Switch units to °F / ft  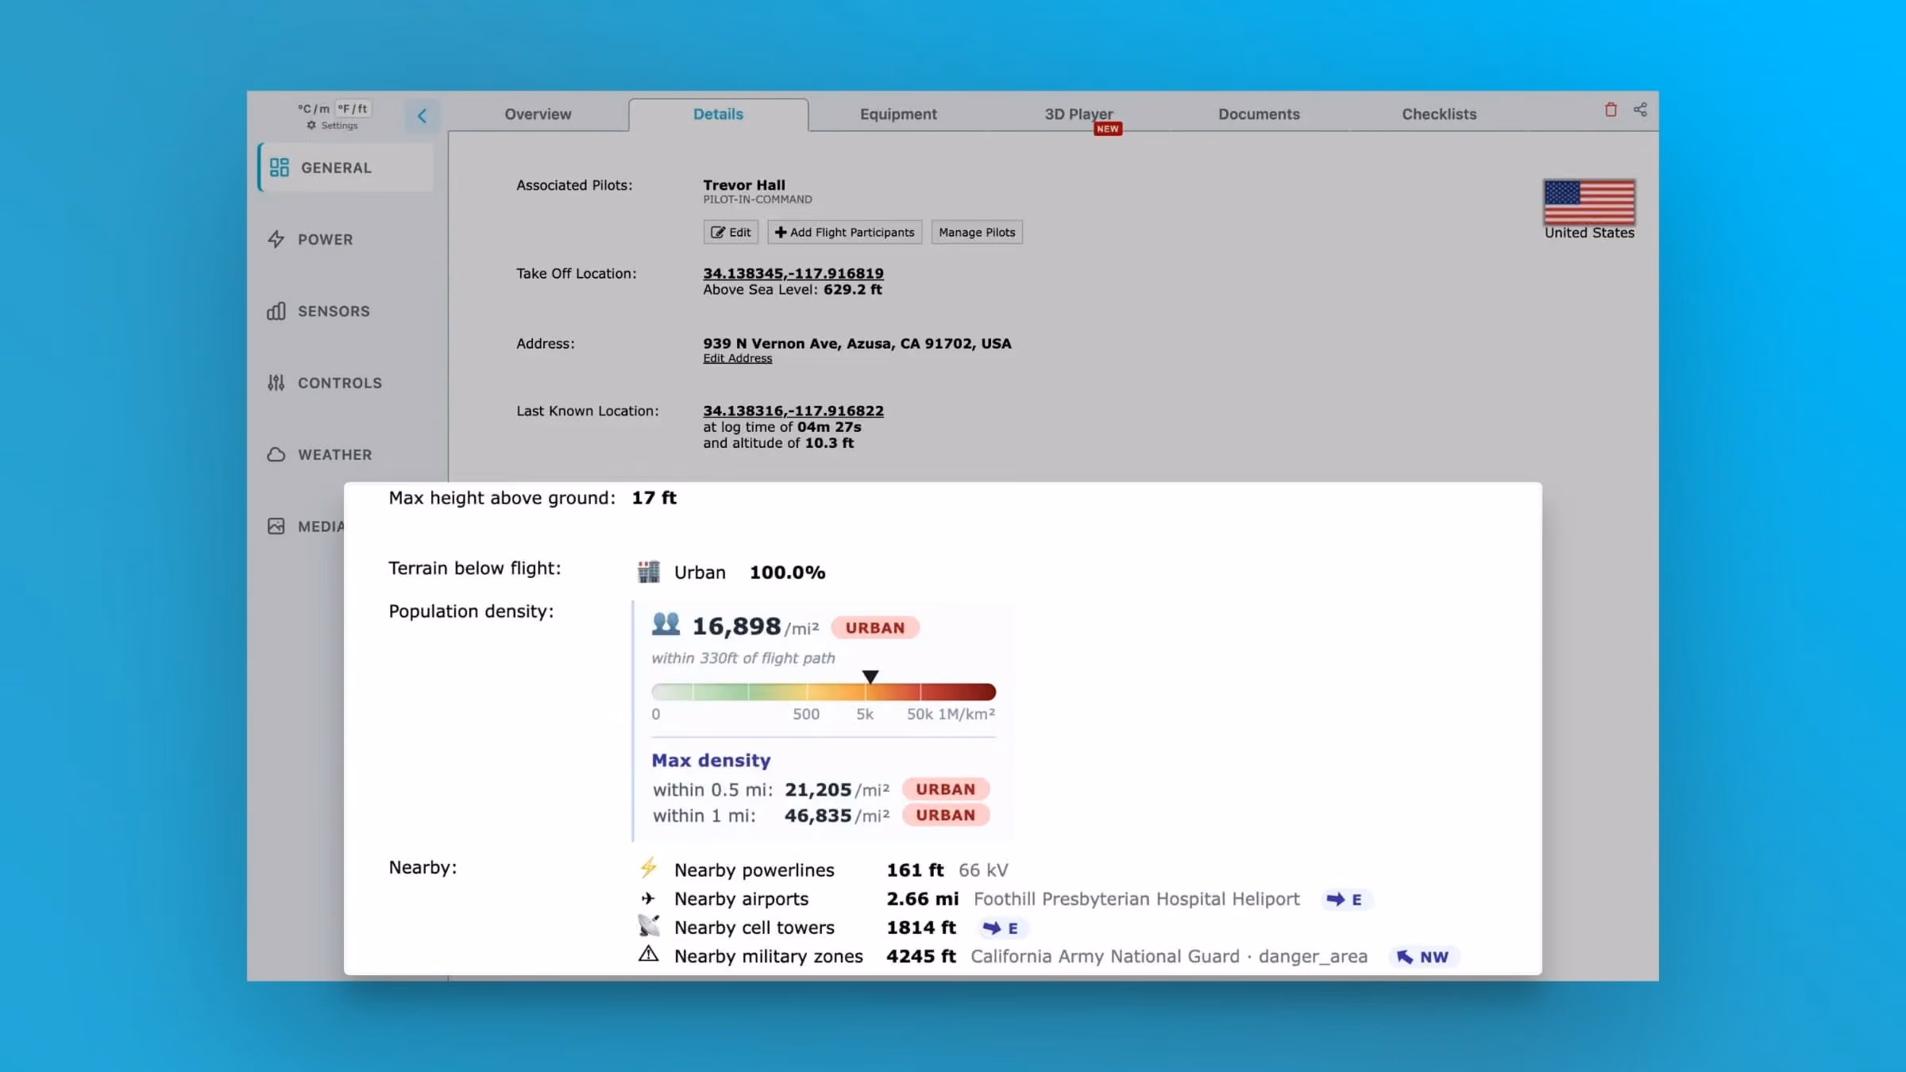pyautogui.click(x=353, y=109)
